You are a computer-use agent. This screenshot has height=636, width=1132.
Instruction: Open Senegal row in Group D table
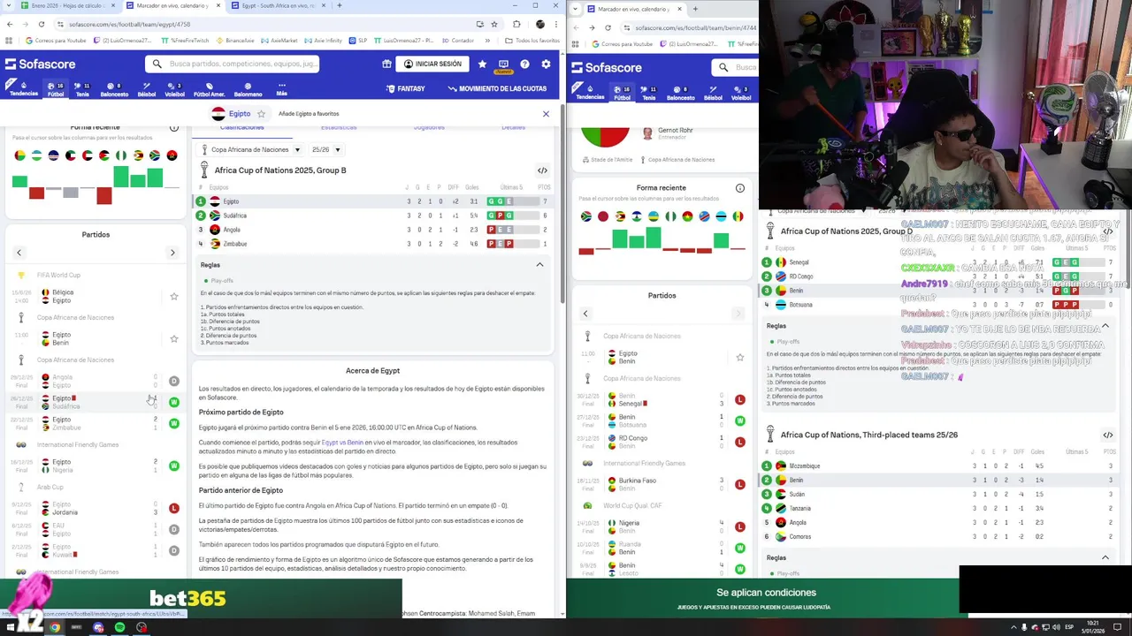point(939,262)
